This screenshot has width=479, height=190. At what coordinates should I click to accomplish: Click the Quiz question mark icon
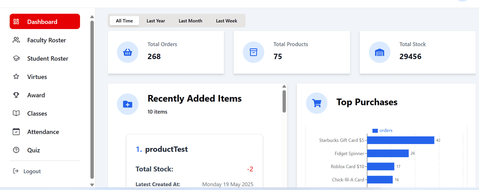(x=16, y=150)
